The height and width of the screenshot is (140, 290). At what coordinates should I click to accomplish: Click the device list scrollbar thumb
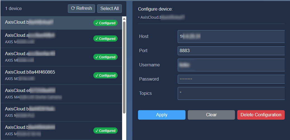(x=124, y=67)
